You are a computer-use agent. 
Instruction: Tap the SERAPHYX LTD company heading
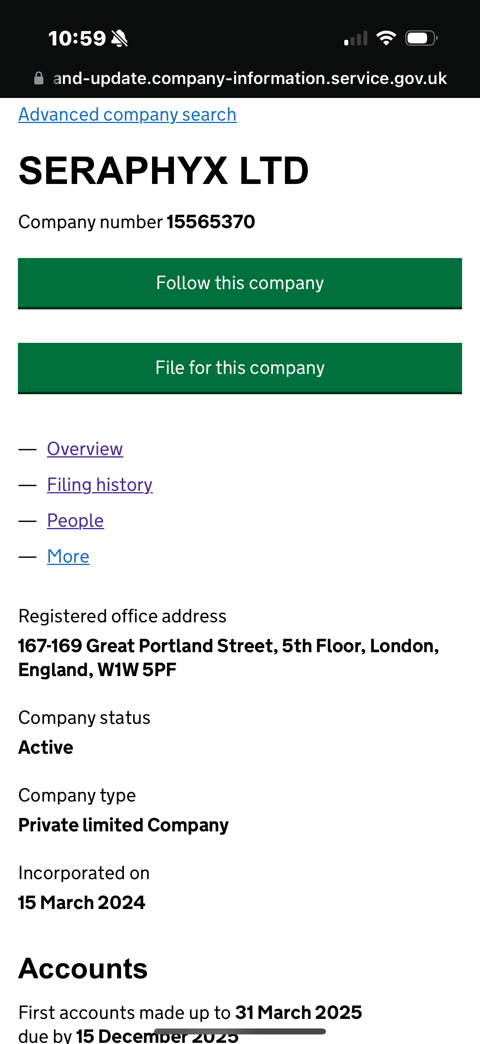[163, 171]
